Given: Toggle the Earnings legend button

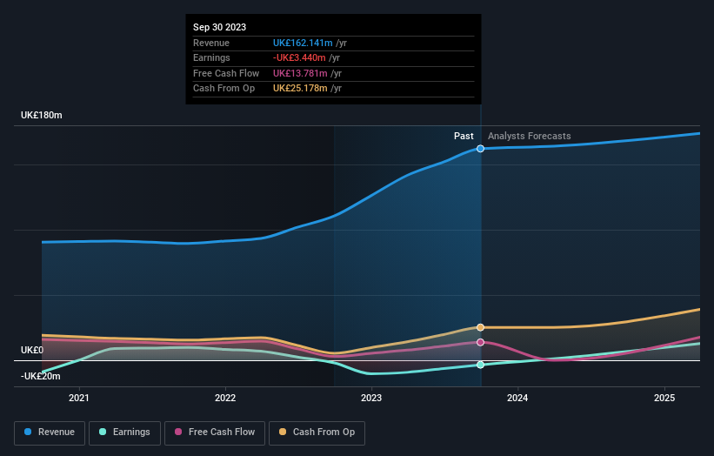Looking at the screenshot, I should point(124,433).
